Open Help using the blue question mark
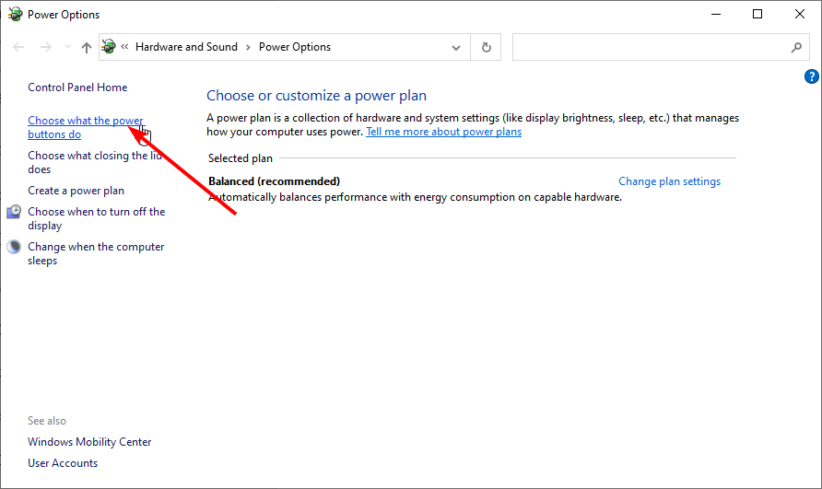 (812, 76)
